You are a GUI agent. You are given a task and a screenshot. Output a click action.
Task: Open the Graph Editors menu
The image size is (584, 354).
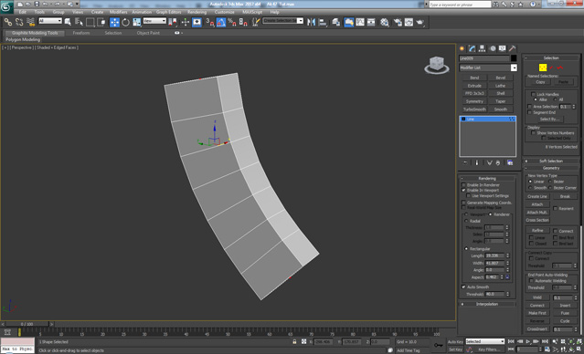tap(168, 12)
